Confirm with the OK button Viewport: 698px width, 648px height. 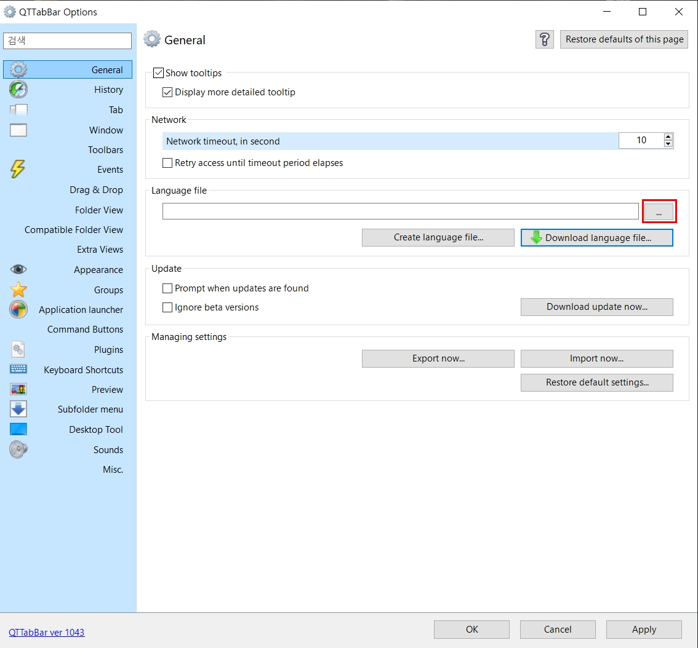[x=472, y=630]
